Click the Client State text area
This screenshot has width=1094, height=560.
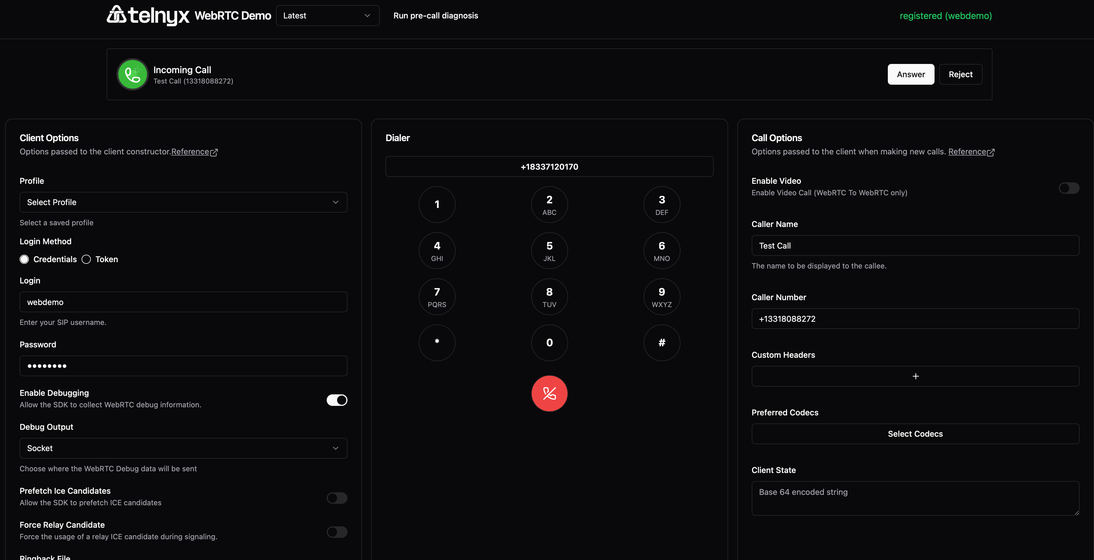915,498
